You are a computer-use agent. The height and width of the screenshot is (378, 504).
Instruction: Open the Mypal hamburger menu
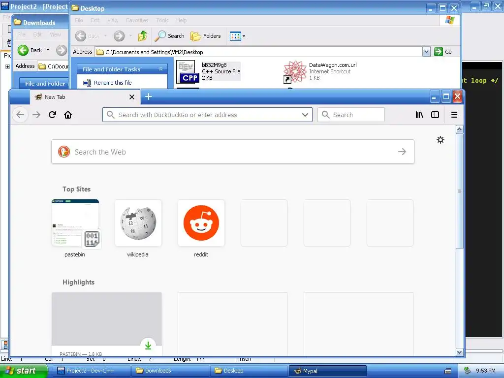[454, 115]
